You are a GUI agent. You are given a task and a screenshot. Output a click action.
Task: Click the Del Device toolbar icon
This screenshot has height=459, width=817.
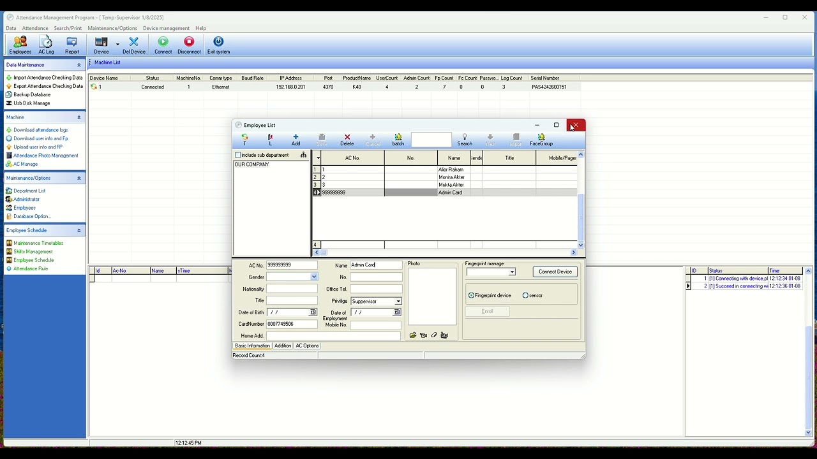(134, 45)
